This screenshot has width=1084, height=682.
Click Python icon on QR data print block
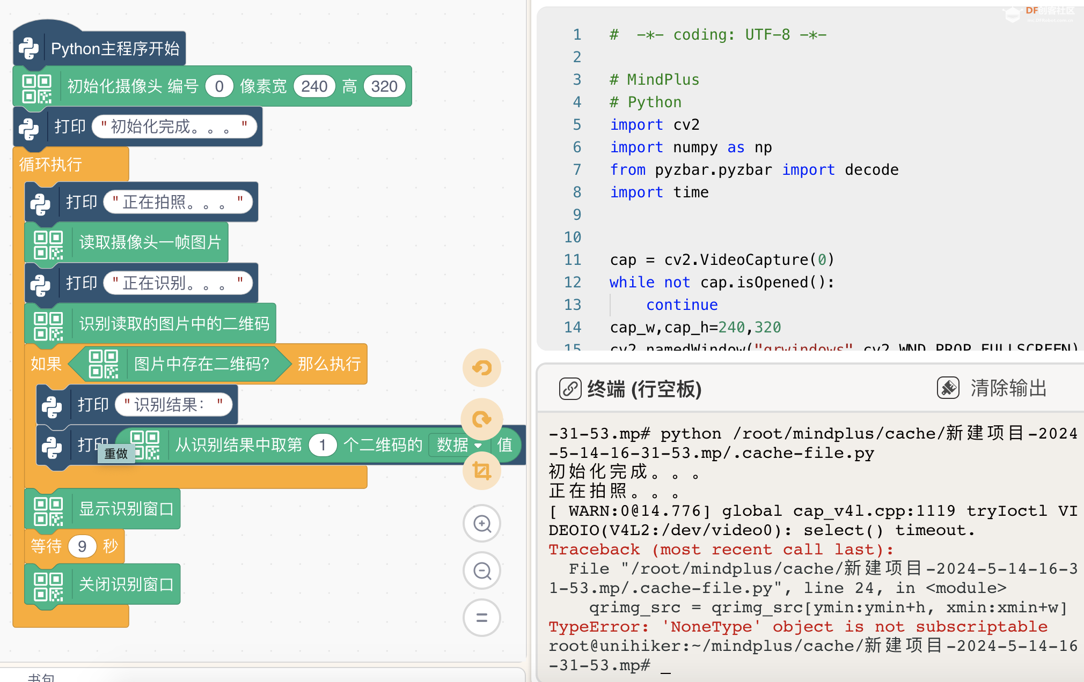coord(52,448)
